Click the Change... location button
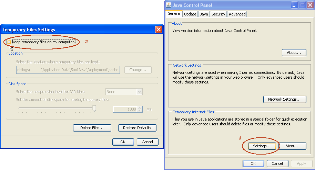This screenshot has height=170, width=315. pyautogui.click(x=138, y=70)
